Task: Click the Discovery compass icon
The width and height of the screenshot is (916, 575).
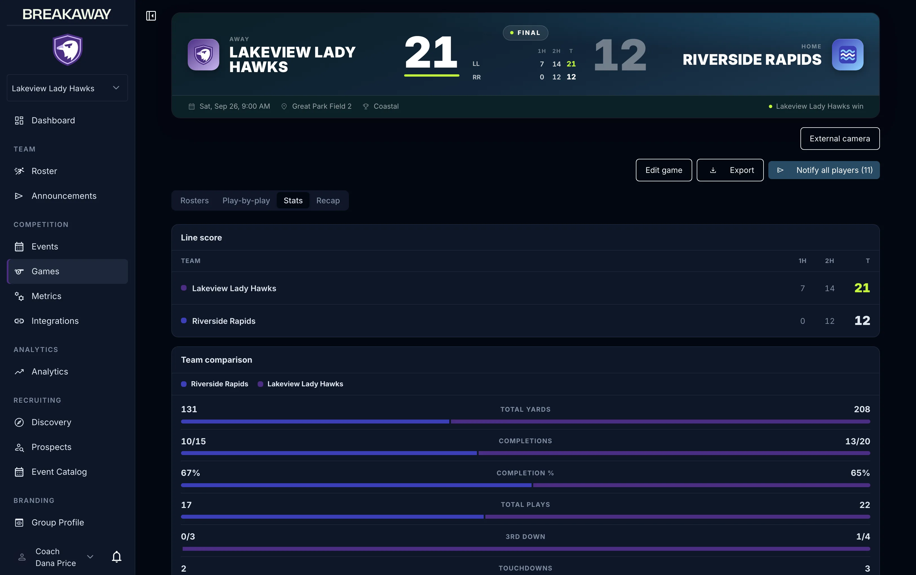Action: click(19, 422)
